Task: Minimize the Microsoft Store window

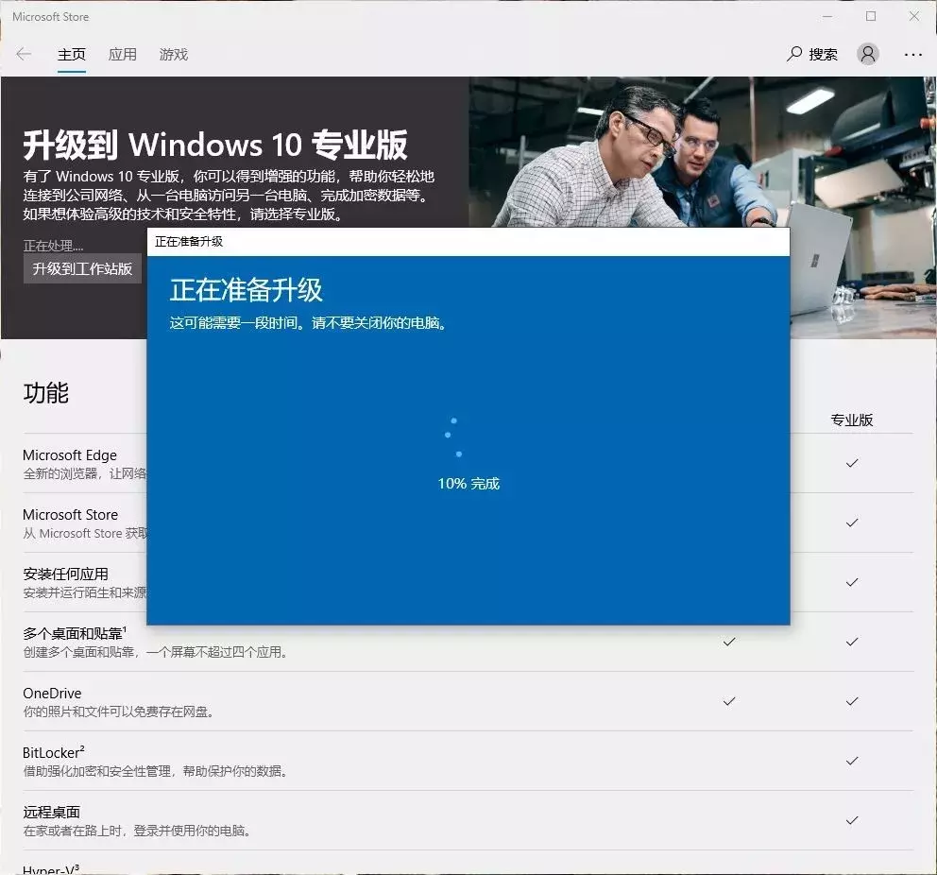Action: (x=827, y=17)
